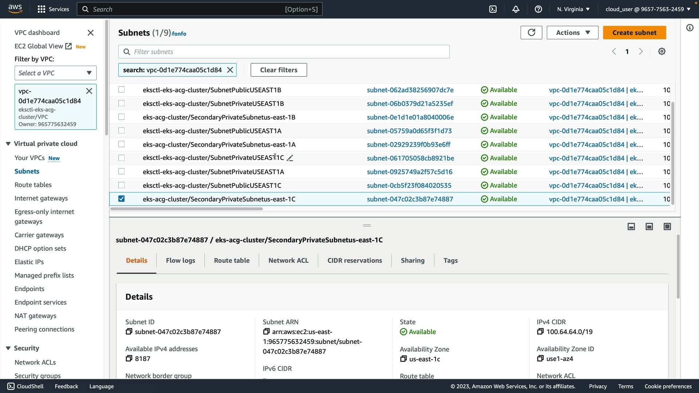Open the Network ACL tab
The width and height of the screenshot is (699, 393).
pyautogui.click(x=288, y=260)
